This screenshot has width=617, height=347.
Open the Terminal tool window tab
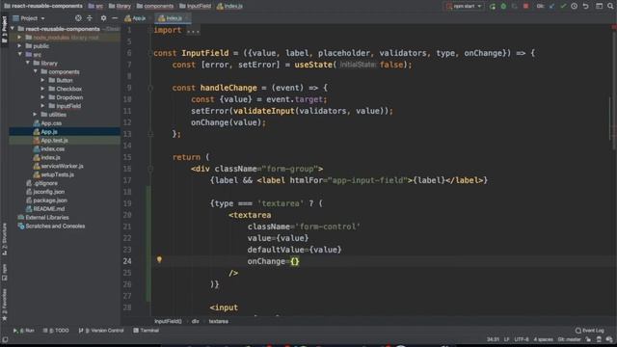146,331
